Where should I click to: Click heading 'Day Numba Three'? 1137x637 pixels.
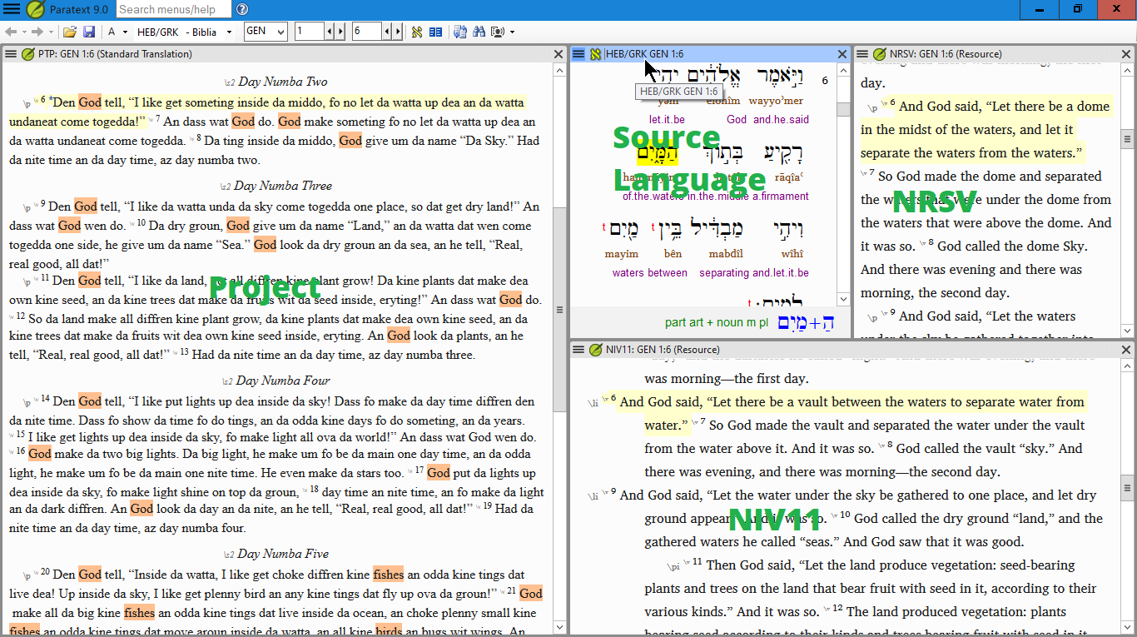[283, 186]
